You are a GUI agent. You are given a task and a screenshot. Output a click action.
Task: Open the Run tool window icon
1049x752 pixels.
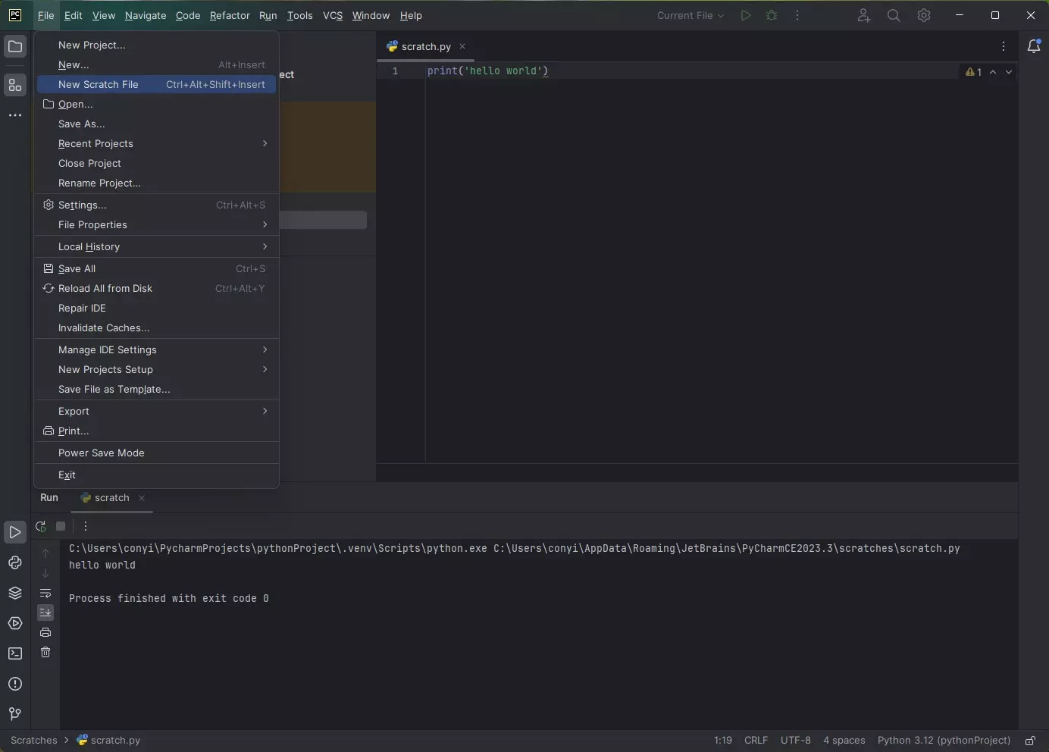pos(15,532)
